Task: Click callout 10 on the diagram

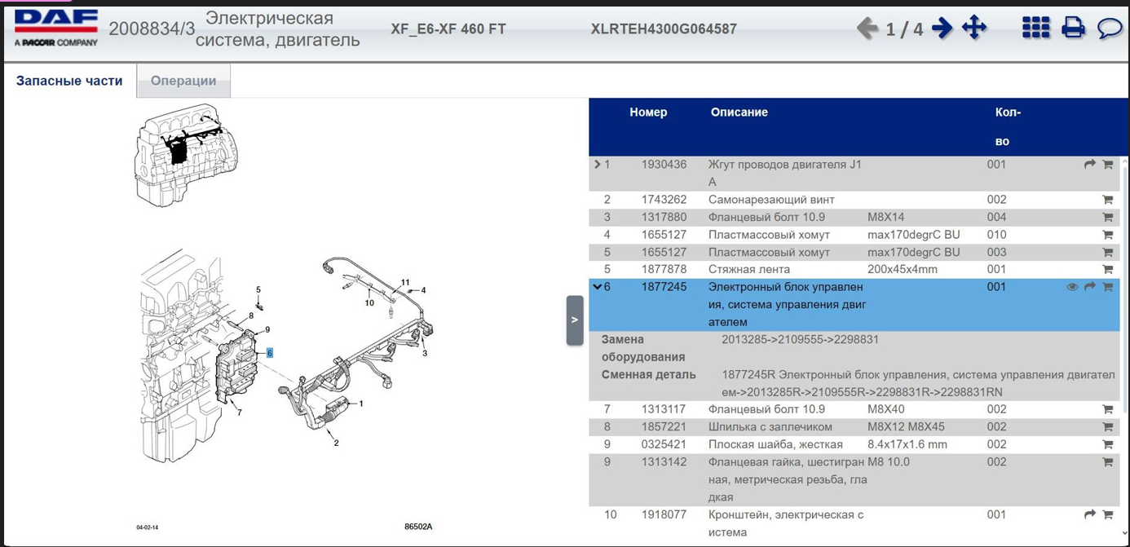Action: pyautogui.click(x=369, y=303)
